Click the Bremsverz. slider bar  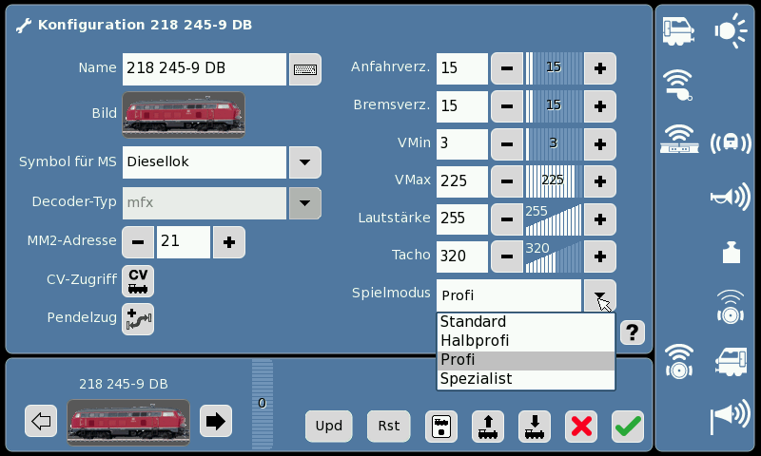(x=554, y=106)
